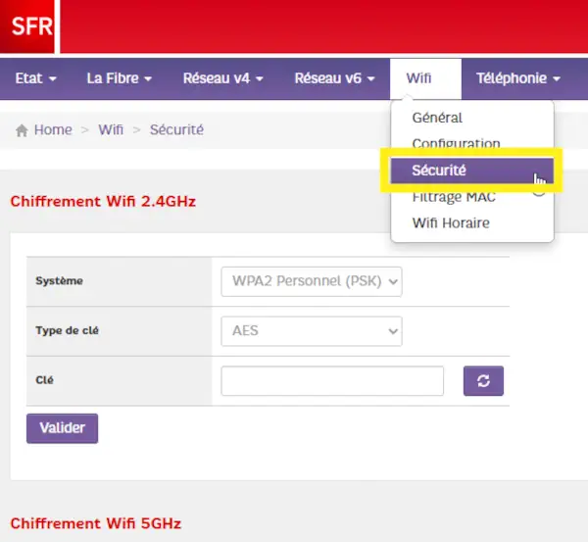Click the Système row label
The image size is (588, 542).
coord(59,280)
